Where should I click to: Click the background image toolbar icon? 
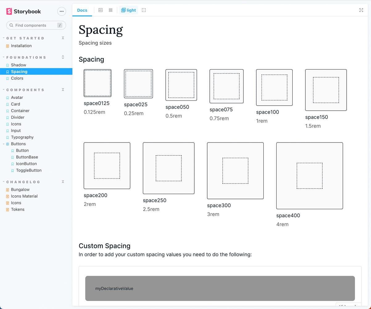click(101, 10)
